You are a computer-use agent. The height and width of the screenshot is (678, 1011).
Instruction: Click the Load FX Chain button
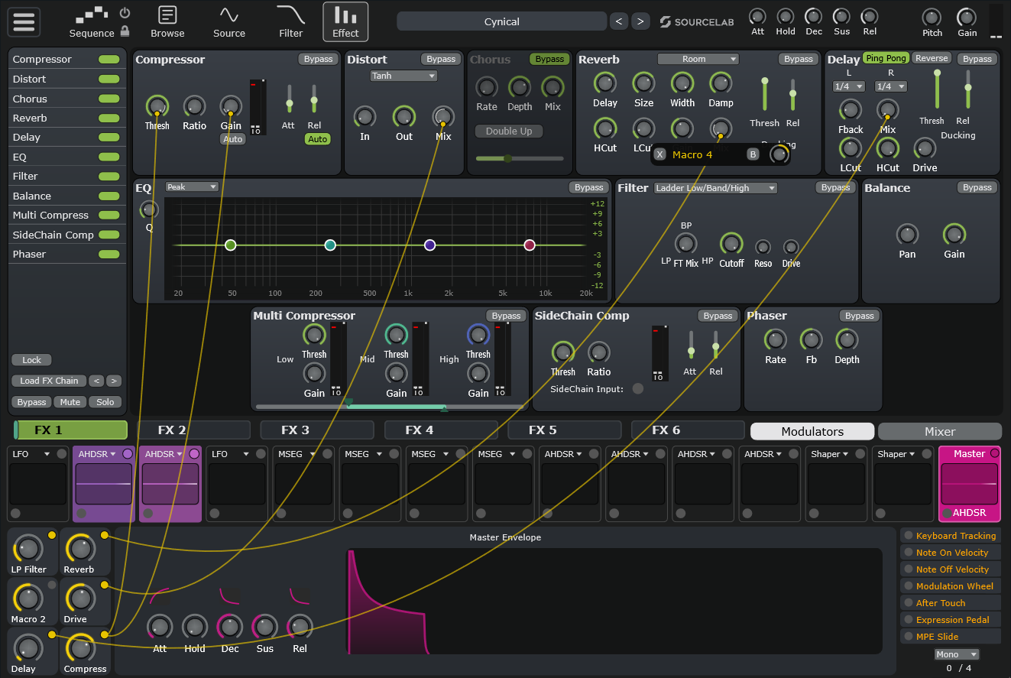(48, 381)
